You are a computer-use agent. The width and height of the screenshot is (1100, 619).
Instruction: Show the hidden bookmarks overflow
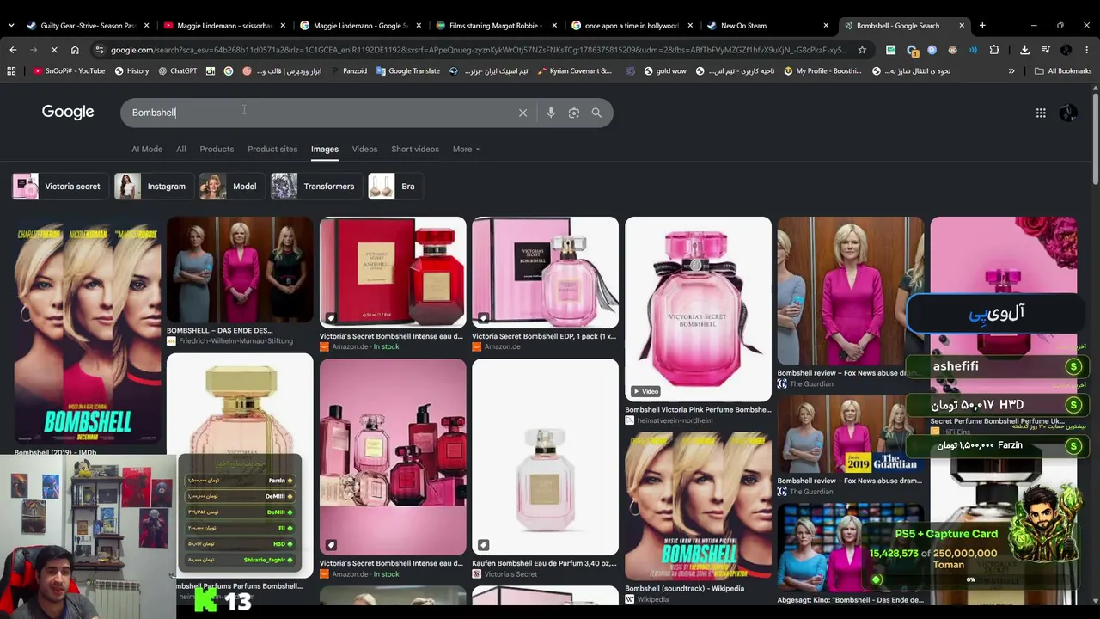tap(1011, 71)
